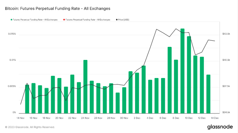Click the $43.5k right axis label
This screenshot has height=133, width=238.
click(227, 34)
